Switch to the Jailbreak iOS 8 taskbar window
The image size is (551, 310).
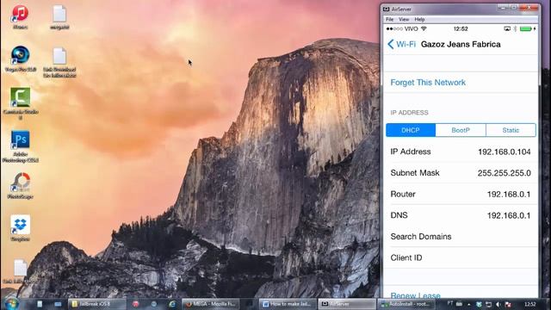click(x=96, y=304)
